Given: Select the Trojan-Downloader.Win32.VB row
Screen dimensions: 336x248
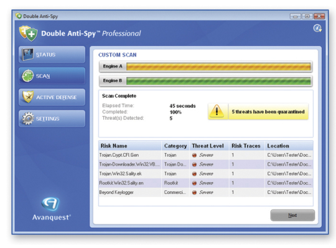Looking at the screenshot, I should coord(206,164).
